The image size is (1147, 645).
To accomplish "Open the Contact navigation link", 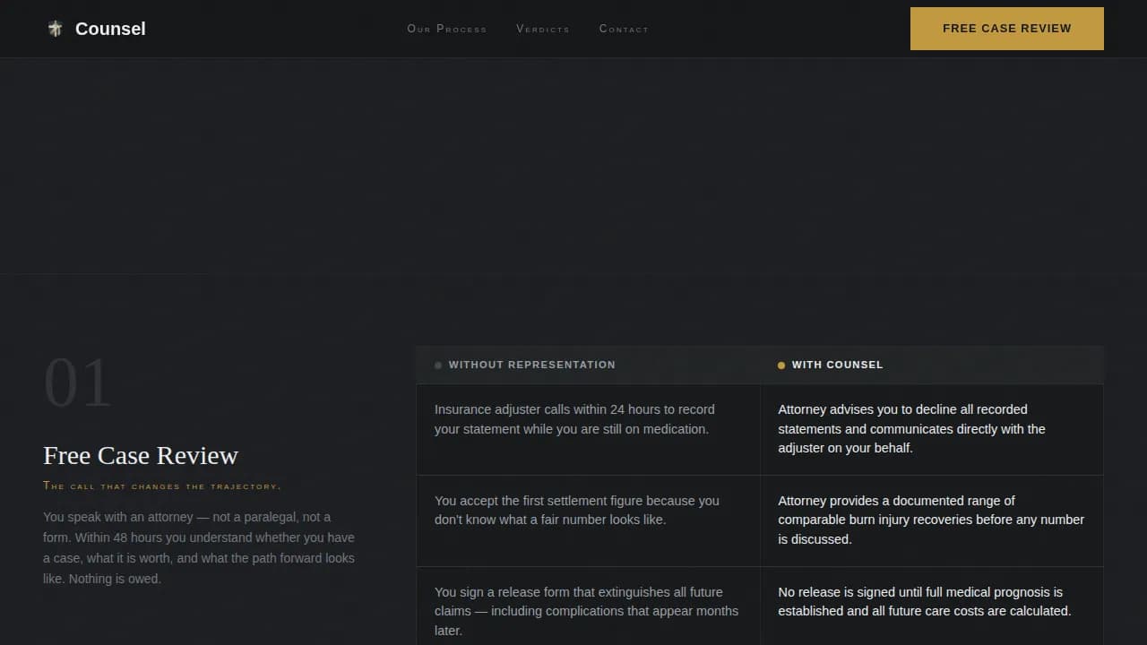I will click(624, 29).
